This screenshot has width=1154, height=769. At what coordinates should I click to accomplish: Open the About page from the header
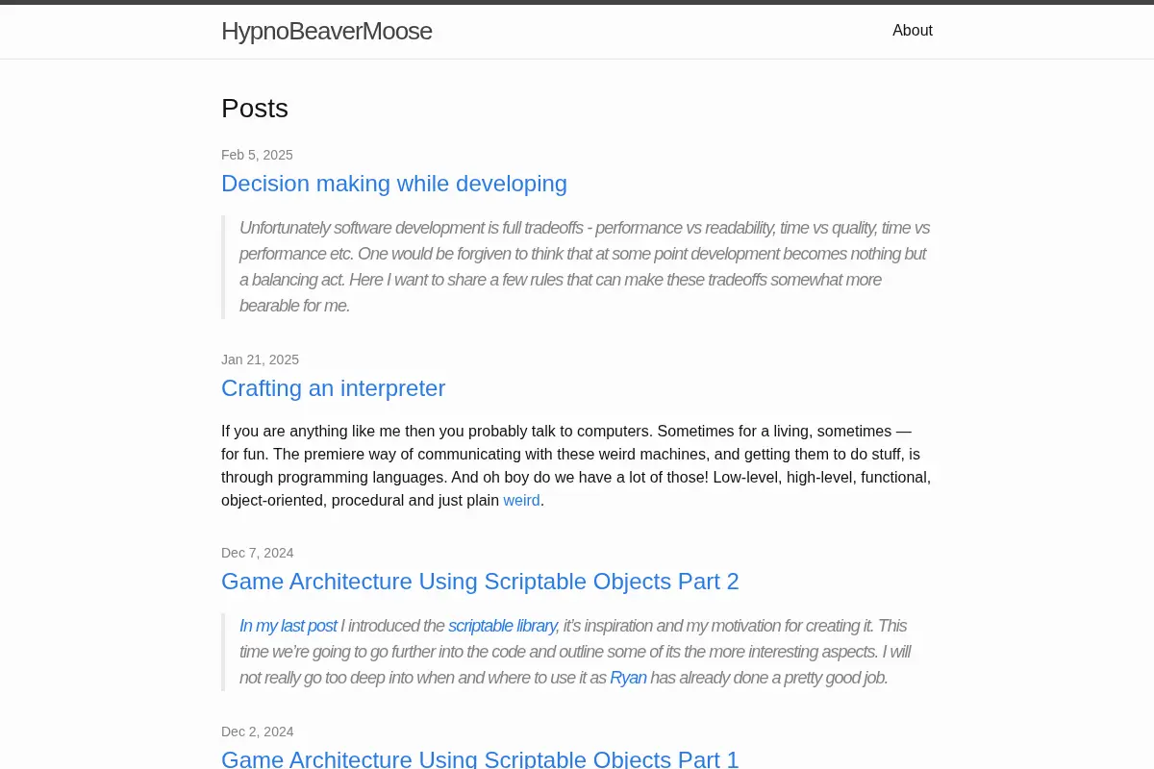912,30
